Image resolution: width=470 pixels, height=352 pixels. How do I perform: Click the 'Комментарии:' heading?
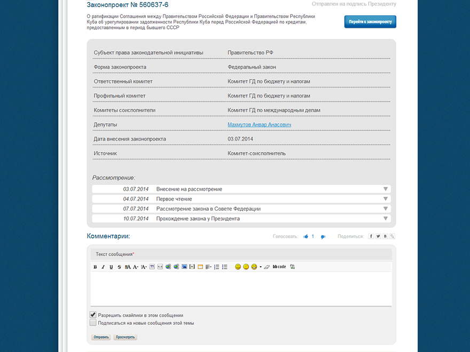(x=108, y=236)
